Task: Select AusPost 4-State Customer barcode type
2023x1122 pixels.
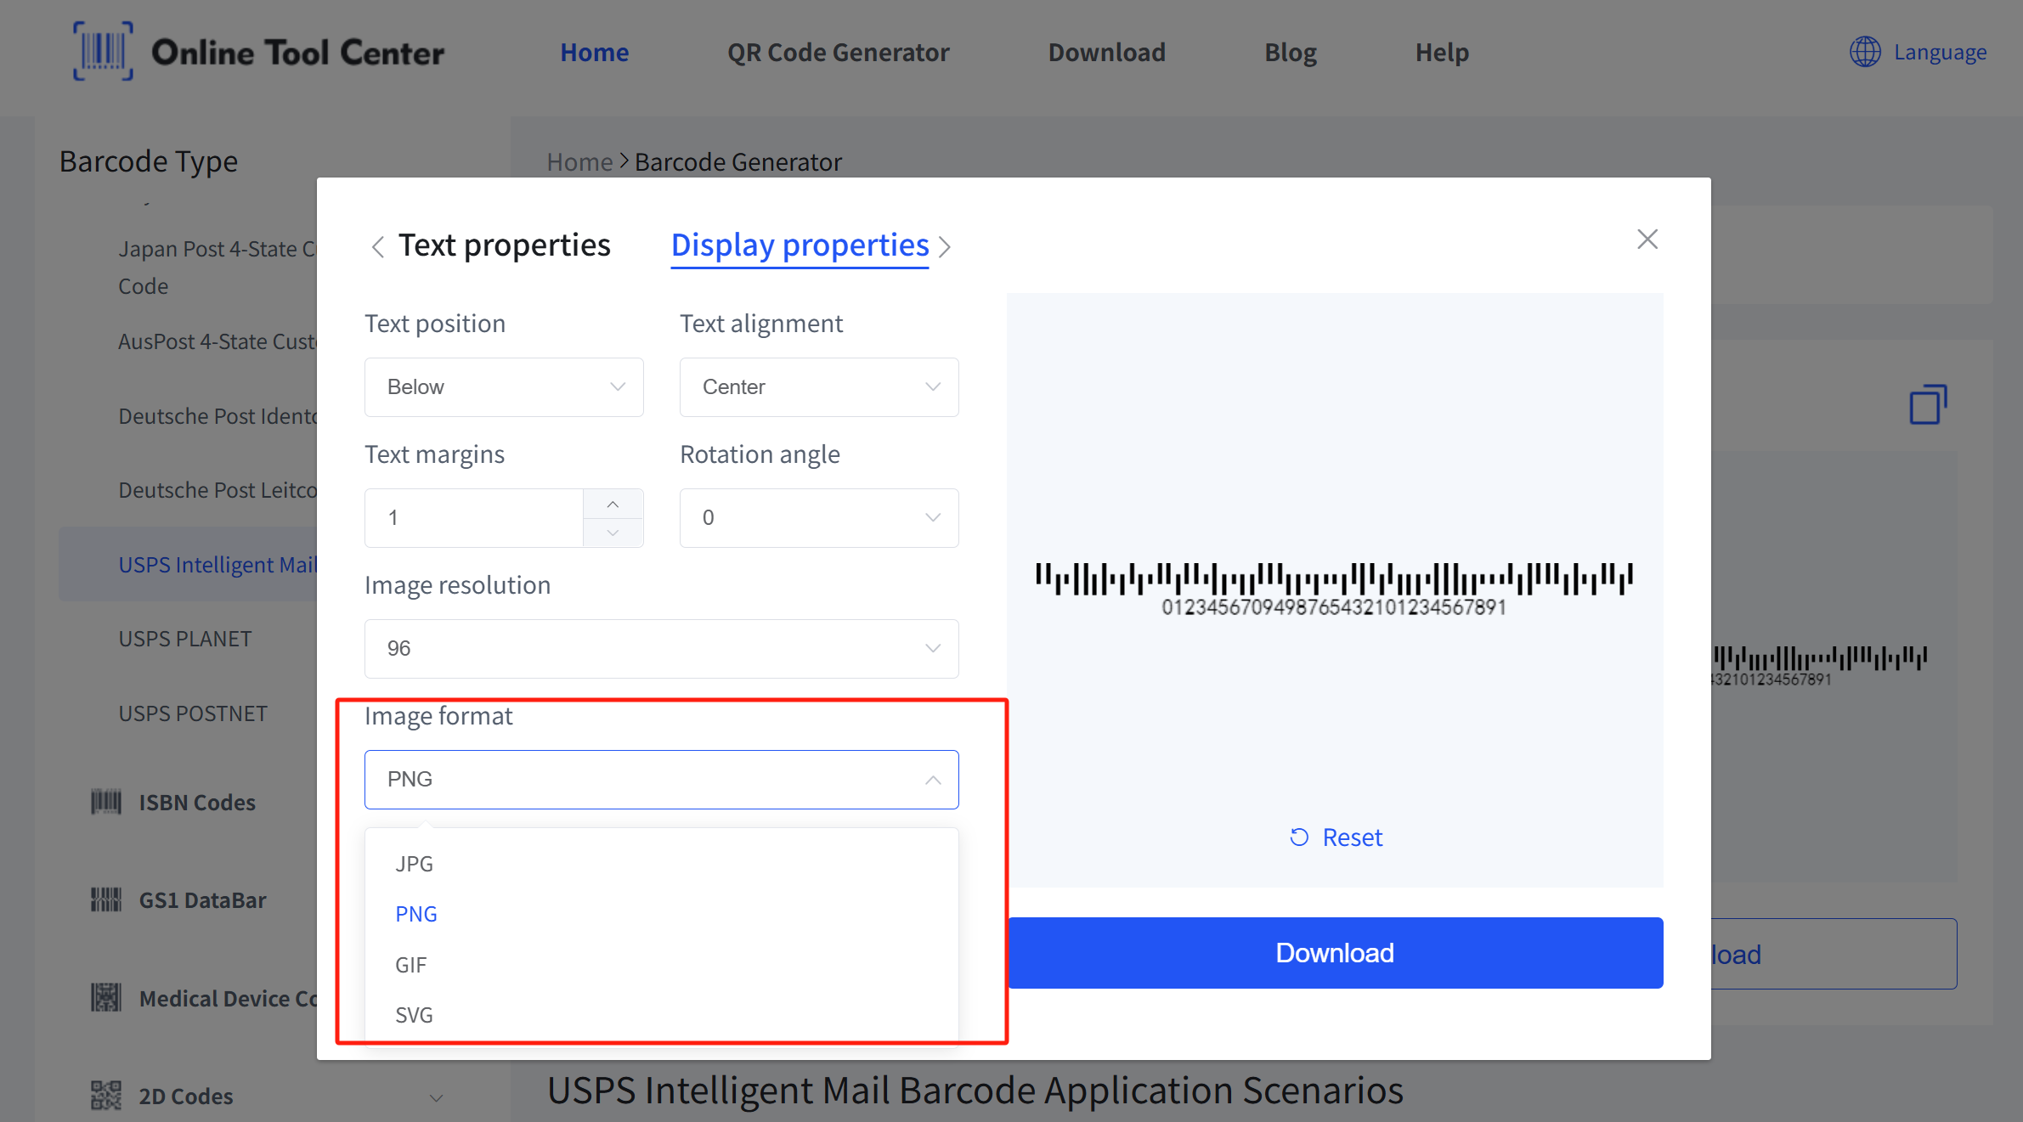Action: point(218,341)
